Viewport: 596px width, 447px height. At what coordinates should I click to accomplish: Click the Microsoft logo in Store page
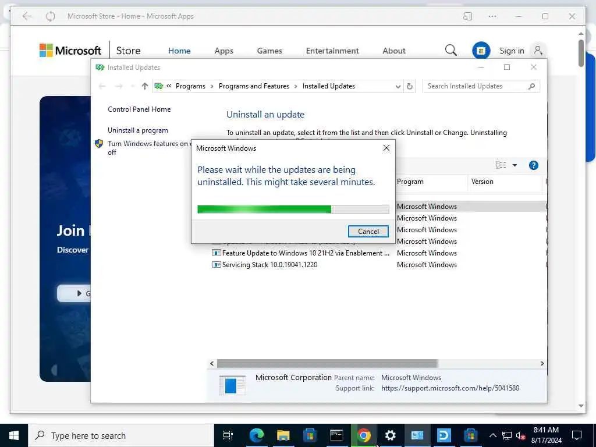click(x=70, y=51)
